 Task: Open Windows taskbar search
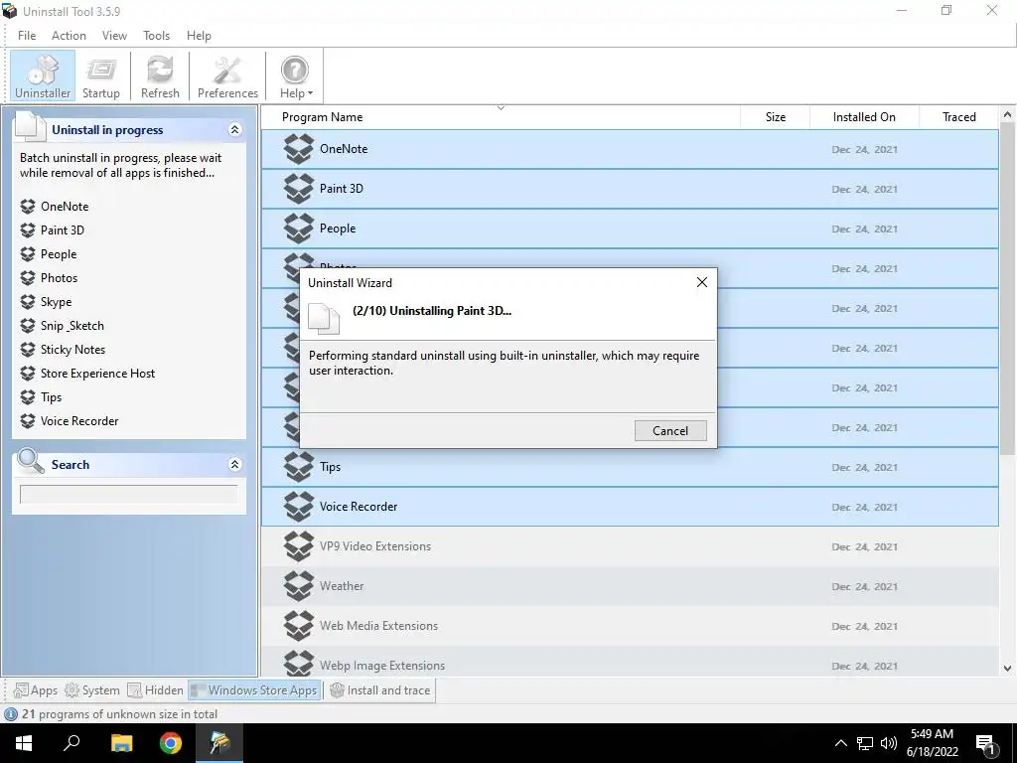(x=72, y=743)
